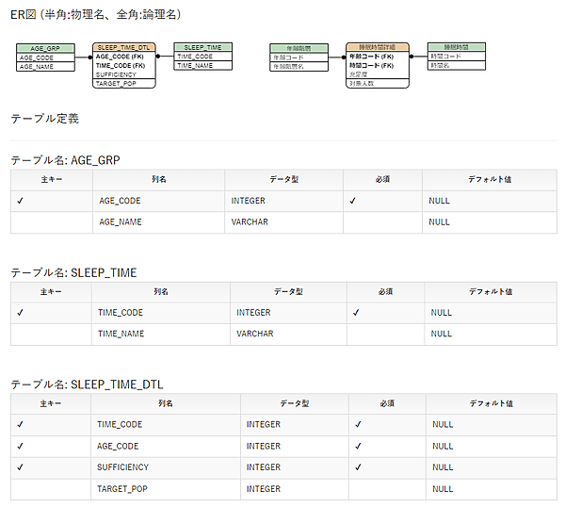Screen dimensions: 565x507
Task: Click required checkmark for TIME_CODE in SLEEP_TIME table
Action: (358, 312)
